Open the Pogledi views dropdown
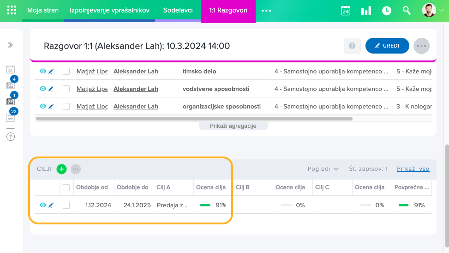Image resolution: width=449 pixels, height=253 pixels. click(x=323, y=169)
